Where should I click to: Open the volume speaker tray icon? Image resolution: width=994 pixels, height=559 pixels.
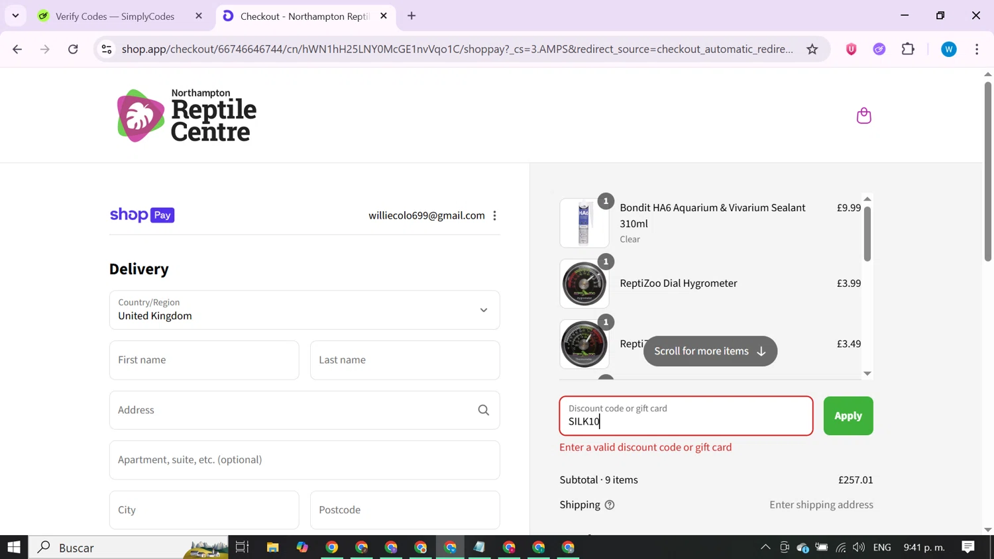(x=859, y=547)
